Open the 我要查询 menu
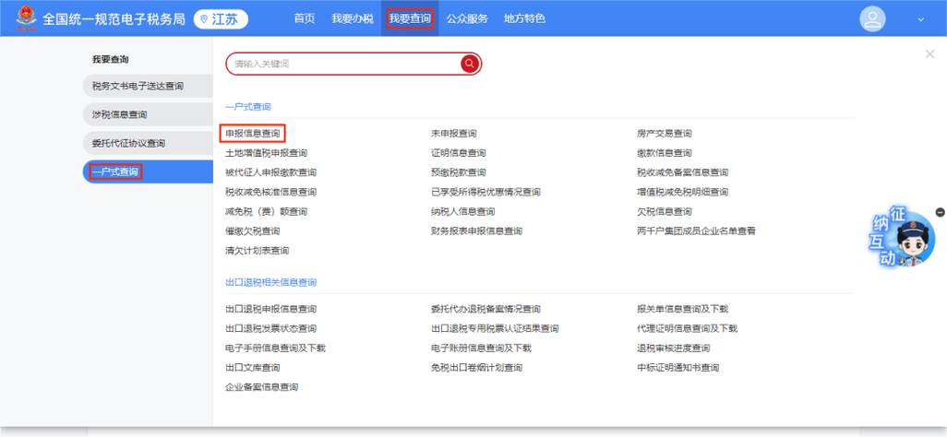The width and height of the screenshot is (947, 437). coord(410,18)
